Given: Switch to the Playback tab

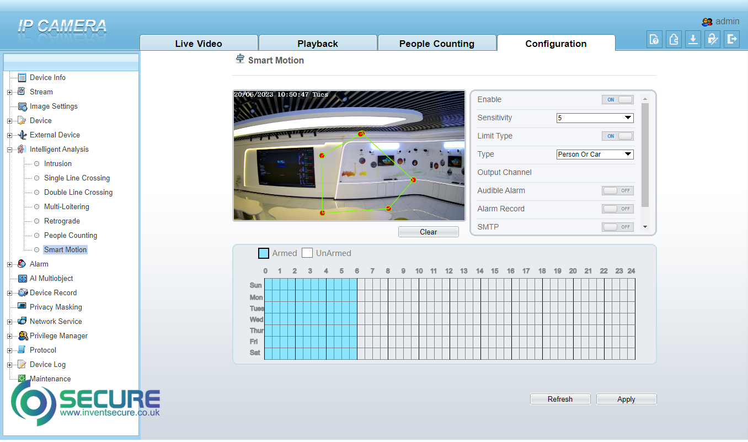Looking at the screenshot, I should click(x=318, y=44).
